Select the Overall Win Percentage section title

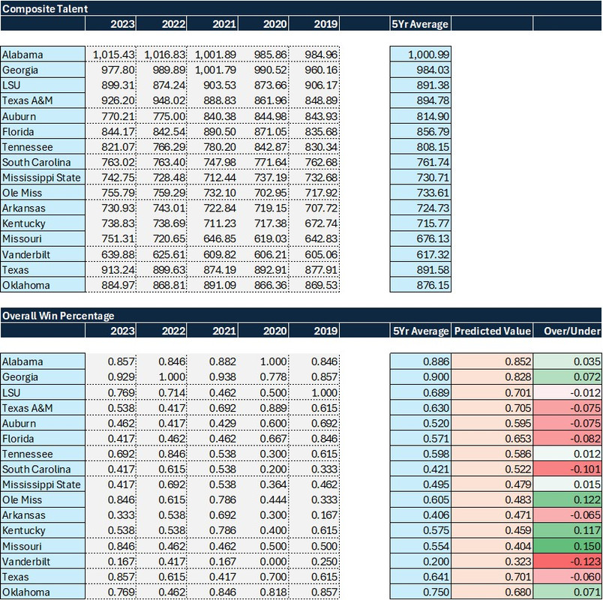tap(58, 316)
